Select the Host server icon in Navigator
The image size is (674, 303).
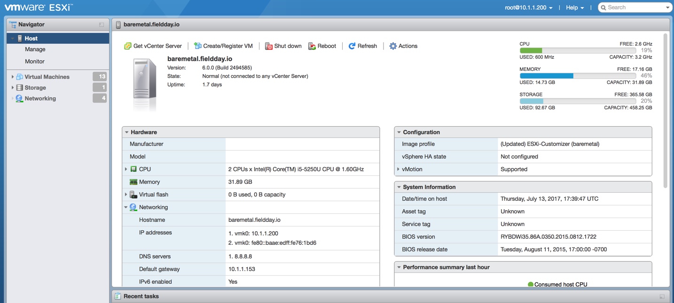(x=20, y=38)
